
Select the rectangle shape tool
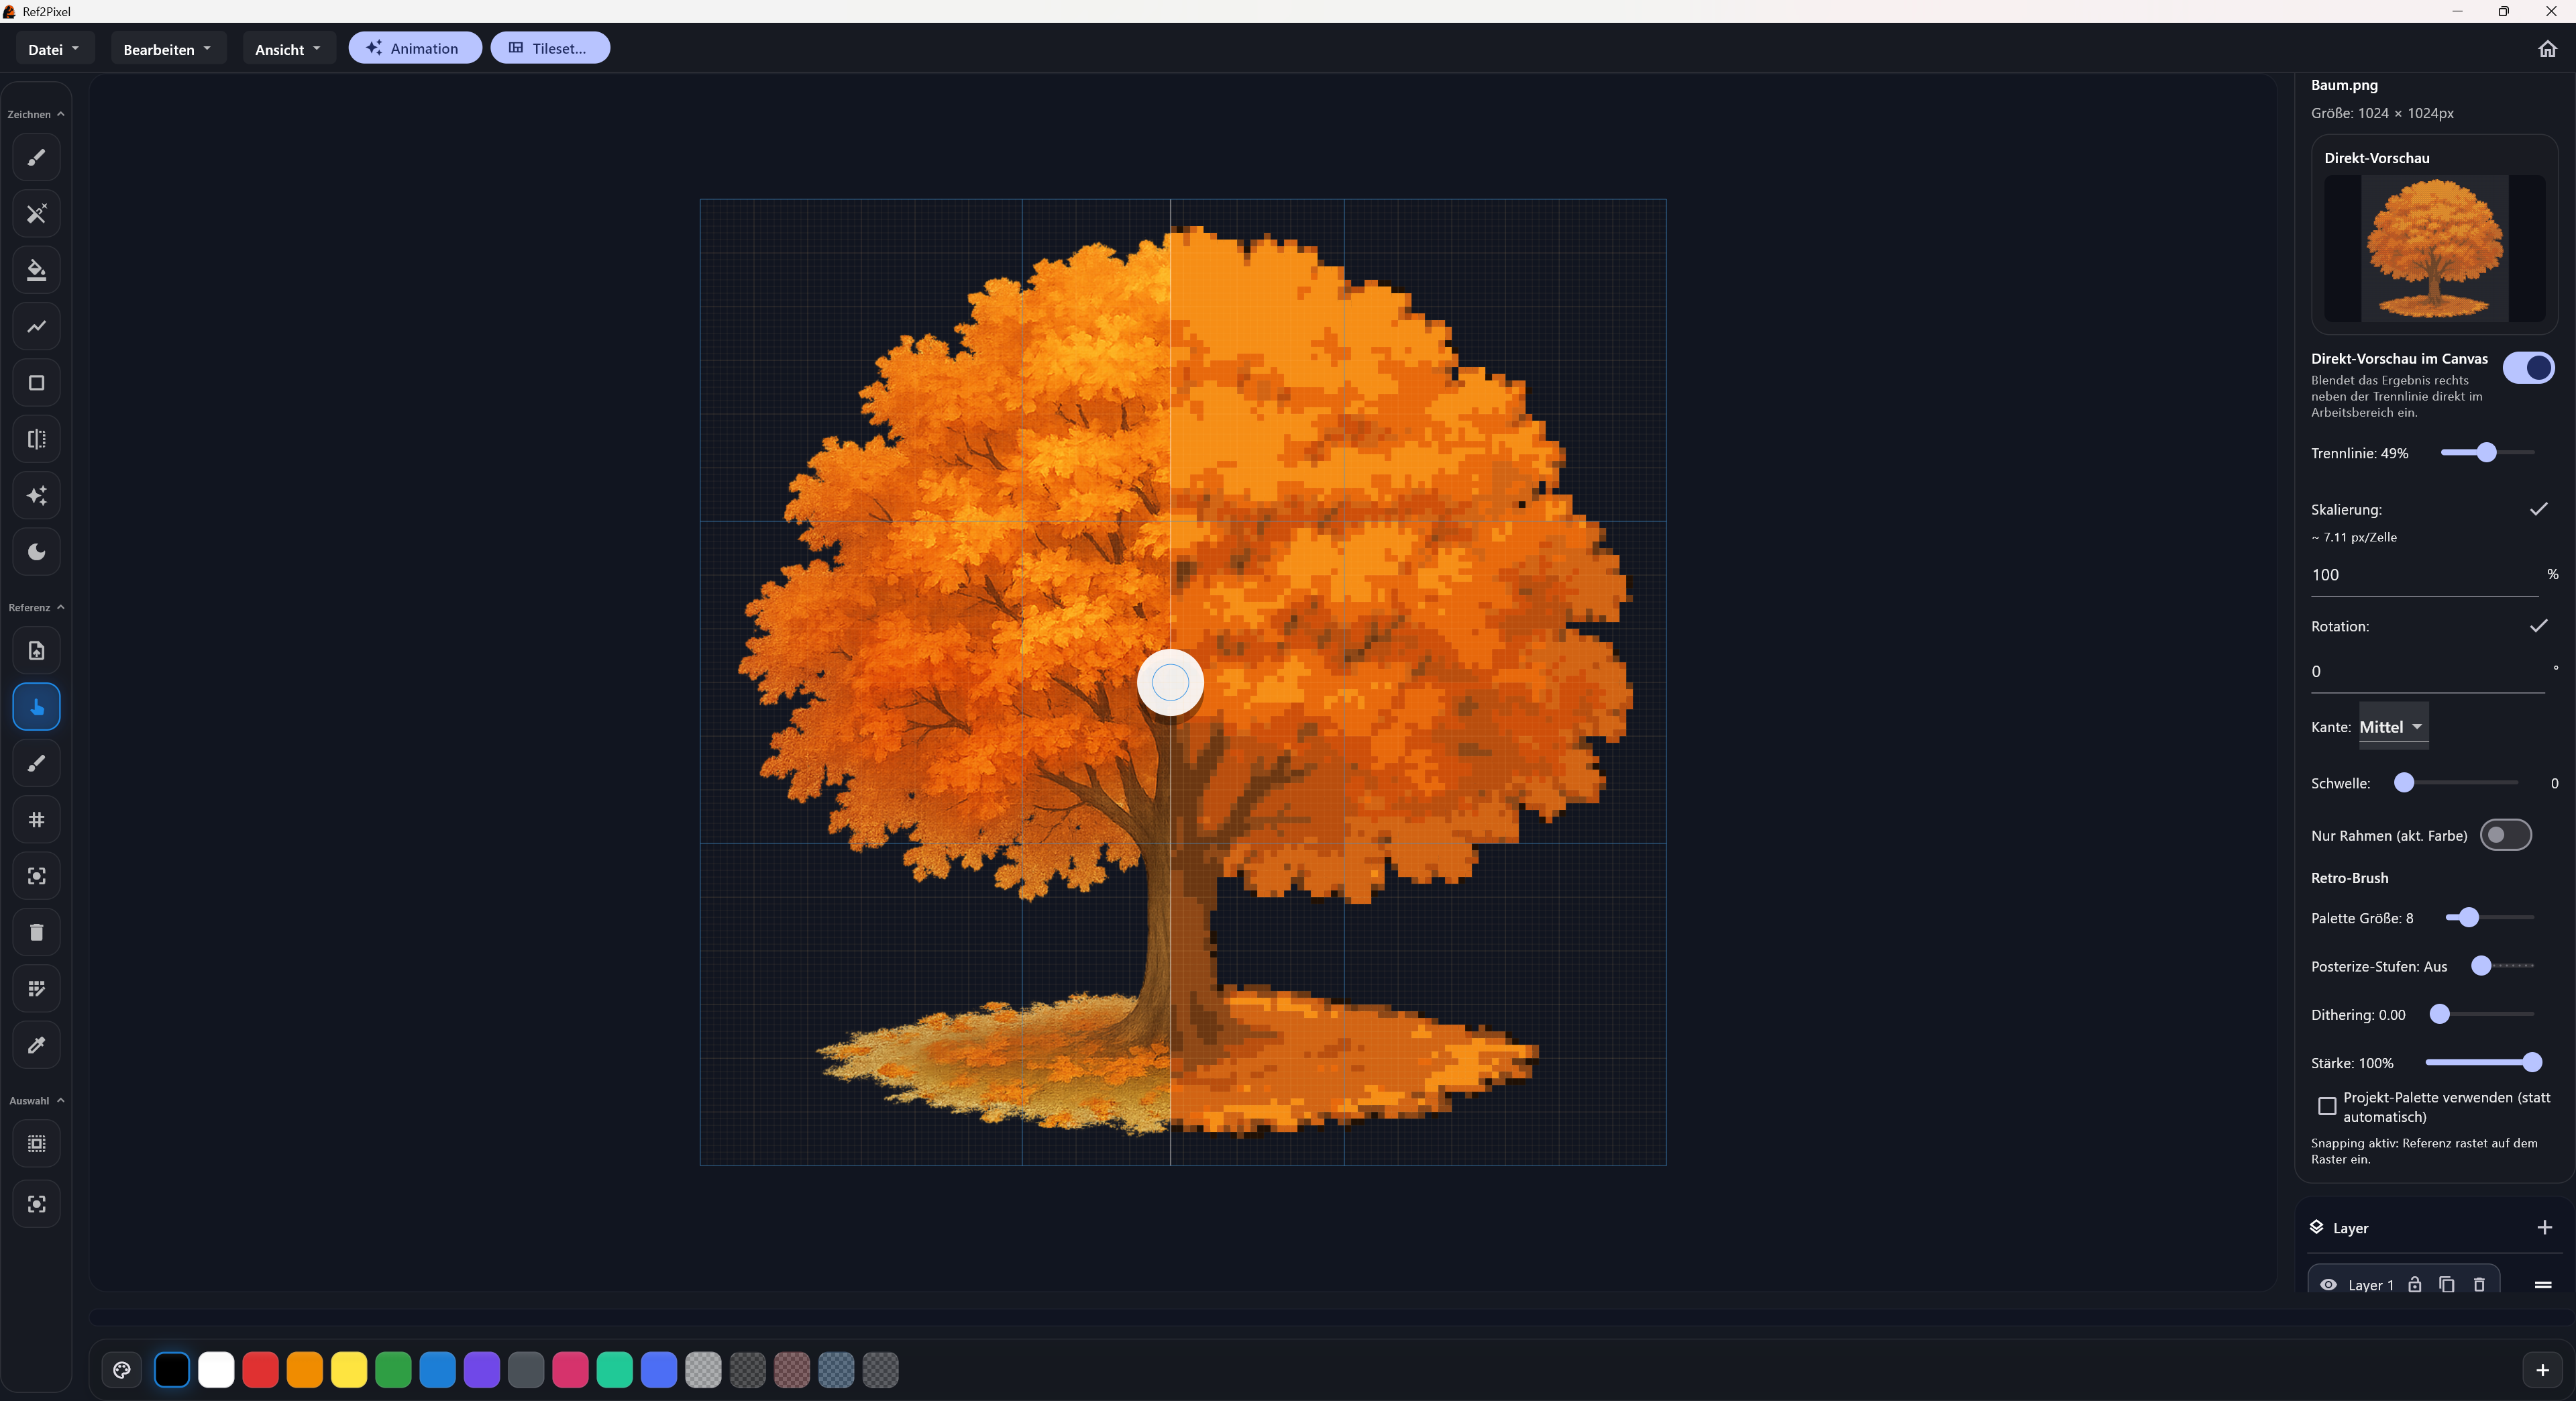[37, 383]
